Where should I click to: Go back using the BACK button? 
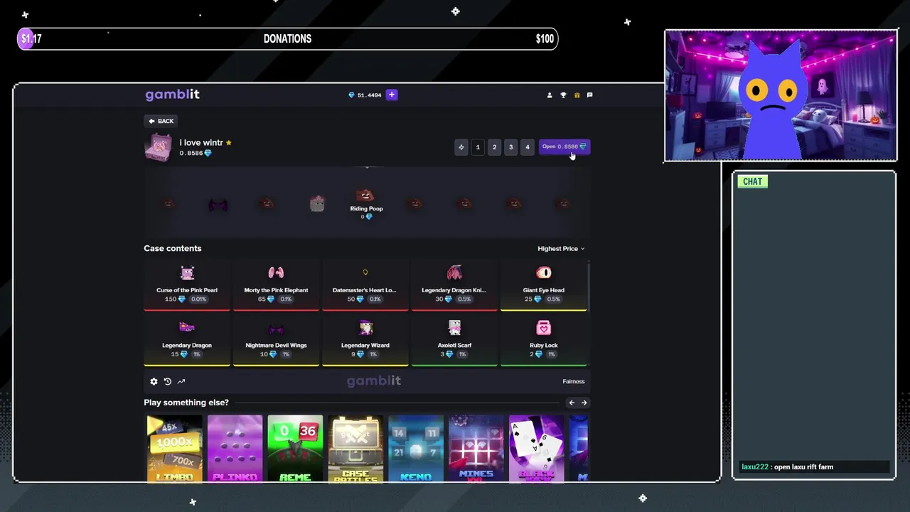pyautogui.click(x=161, y=121)
